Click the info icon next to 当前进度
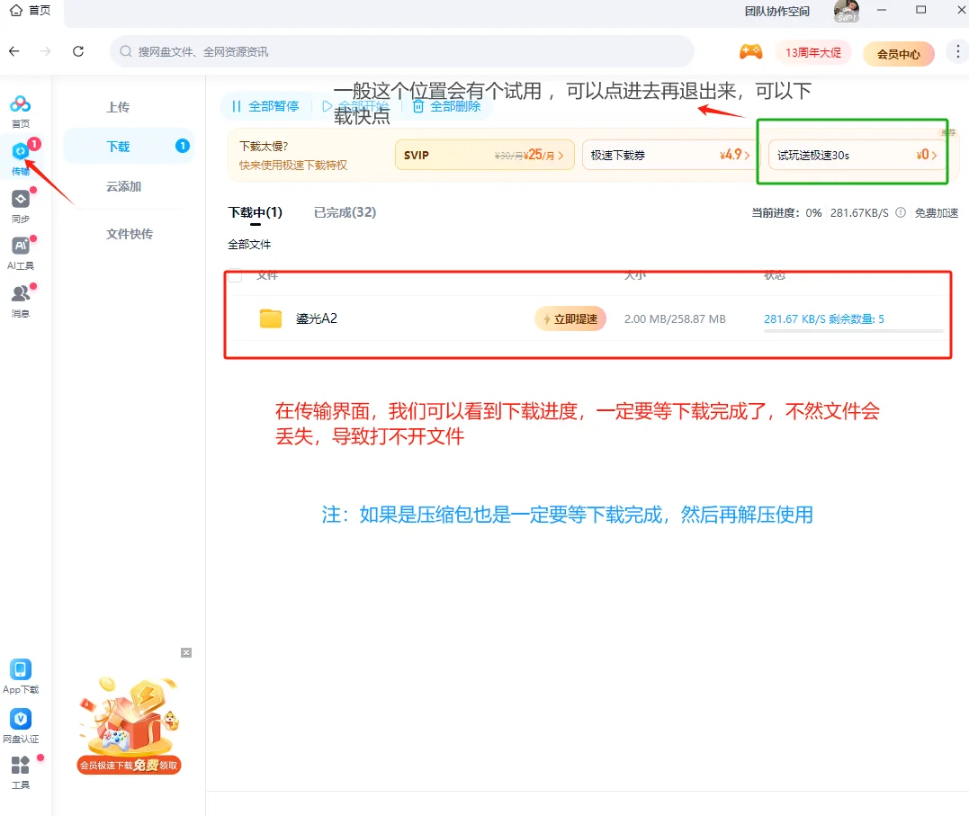Image resolution: width=969 pixels, height=816 pixels. pyautogui.click(x=902, y=213)
